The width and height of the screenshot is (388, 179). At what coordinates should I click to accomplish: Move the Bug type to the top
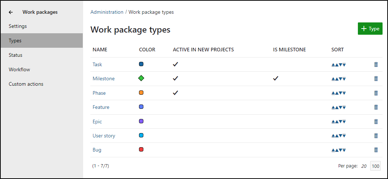point(333,150)
